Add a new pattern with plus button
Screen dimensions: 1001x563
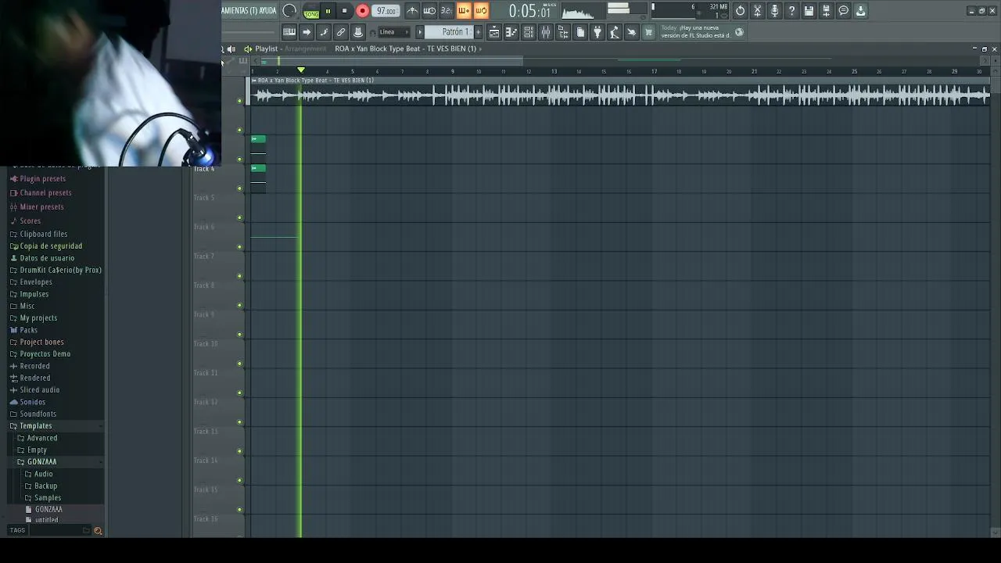click(479, 32)
